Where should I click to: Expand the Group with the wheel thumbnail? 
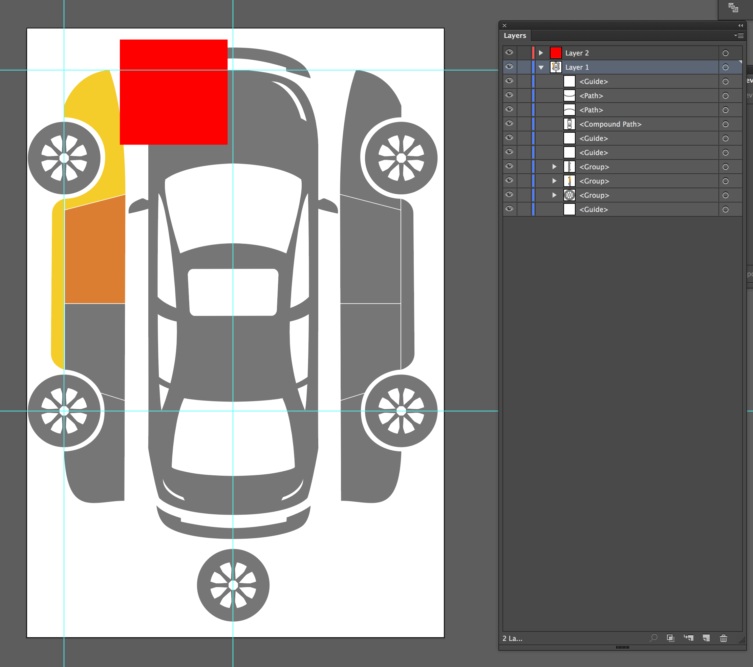(554, 195)
